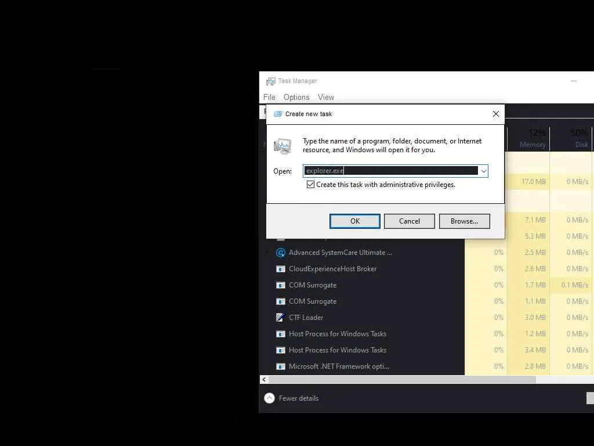
Task: Click OK in Create new task dialog
Action: pos(354,221)
